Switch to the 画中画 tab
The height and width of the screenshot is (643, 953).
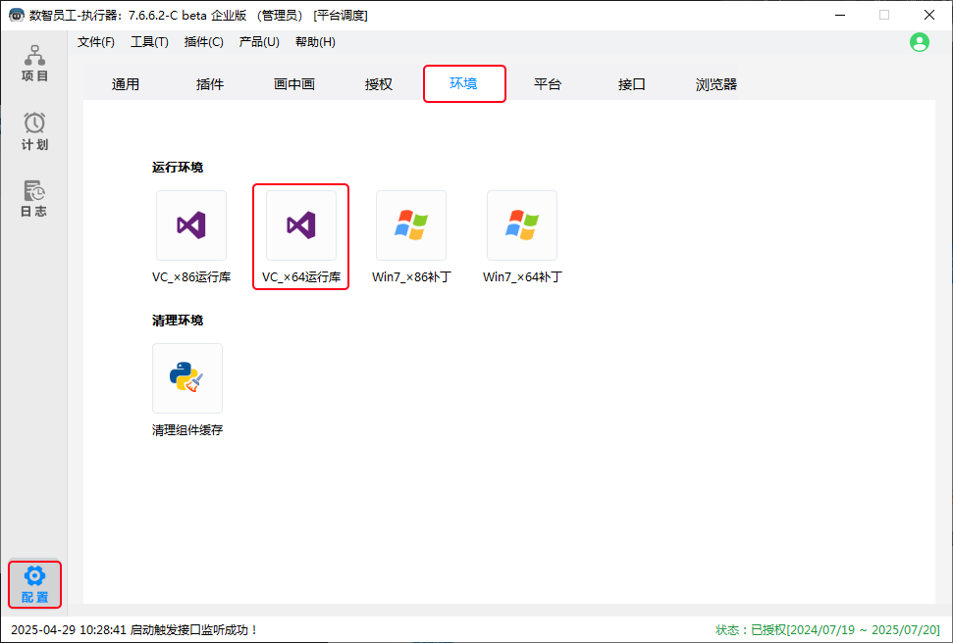294,84
